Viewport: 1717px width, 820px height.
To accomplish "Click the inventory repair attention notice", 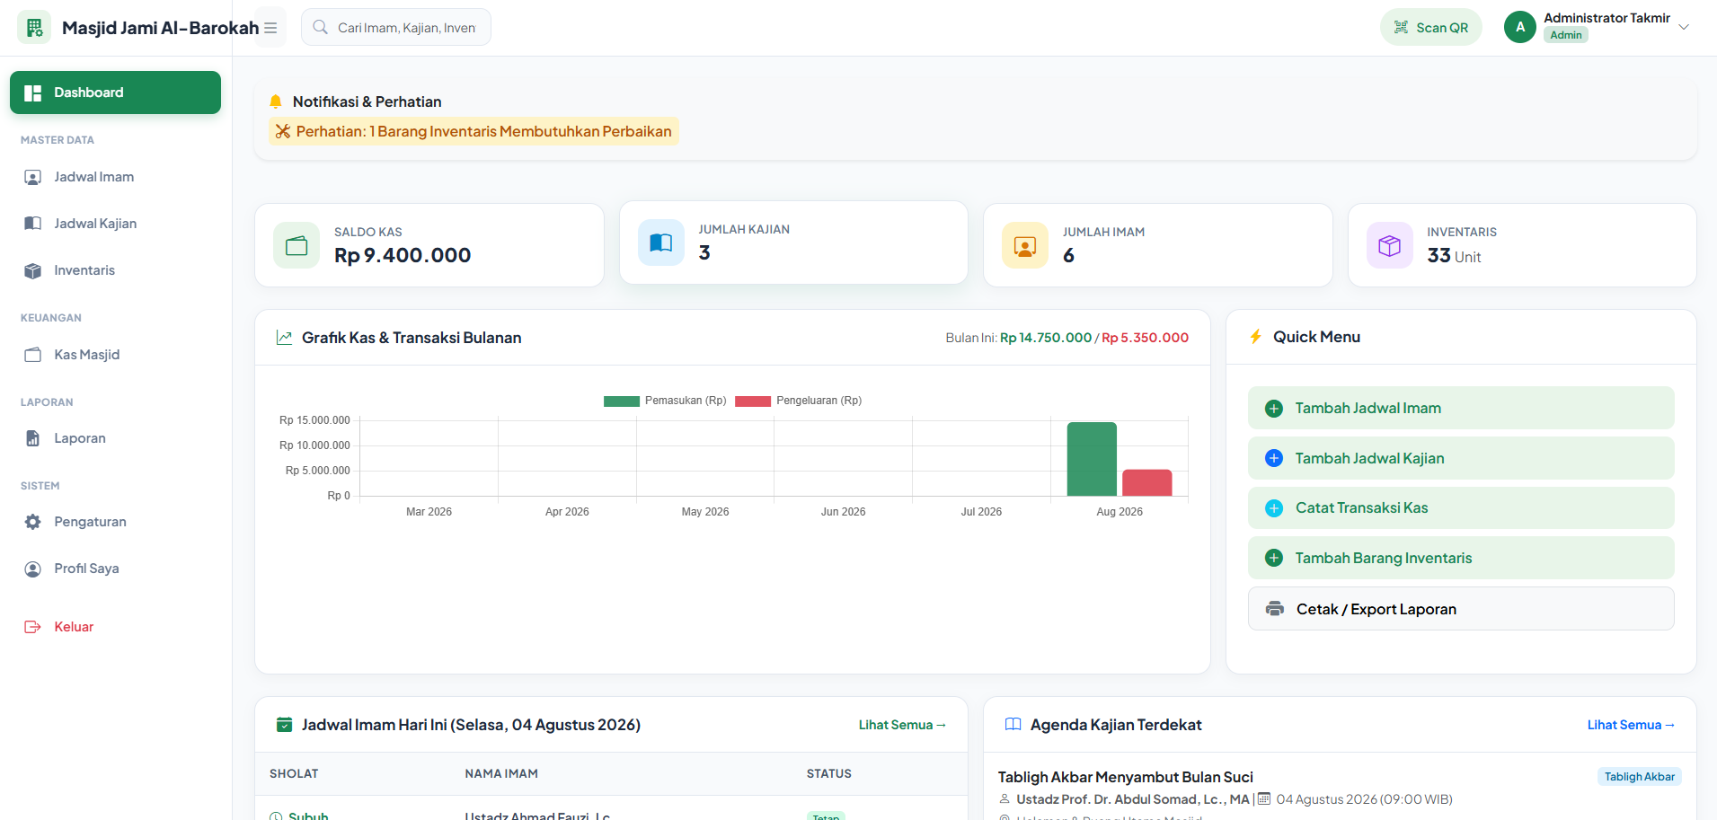I will click(x=474, y=131).
